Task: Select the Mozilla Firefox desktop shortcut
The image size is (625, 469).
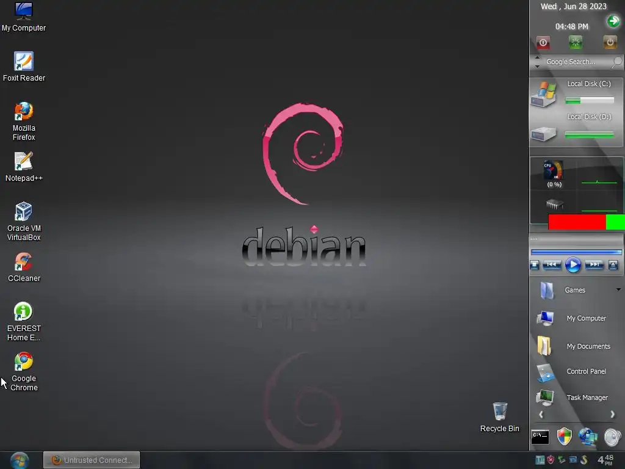Action: [24, 122]
